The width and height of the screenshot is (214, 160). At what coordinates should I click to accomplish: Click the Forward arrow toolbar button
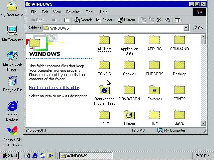(55, 20)
